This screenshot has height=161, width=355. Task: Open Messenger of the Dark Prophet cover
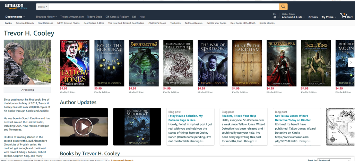tap(178, 63)
